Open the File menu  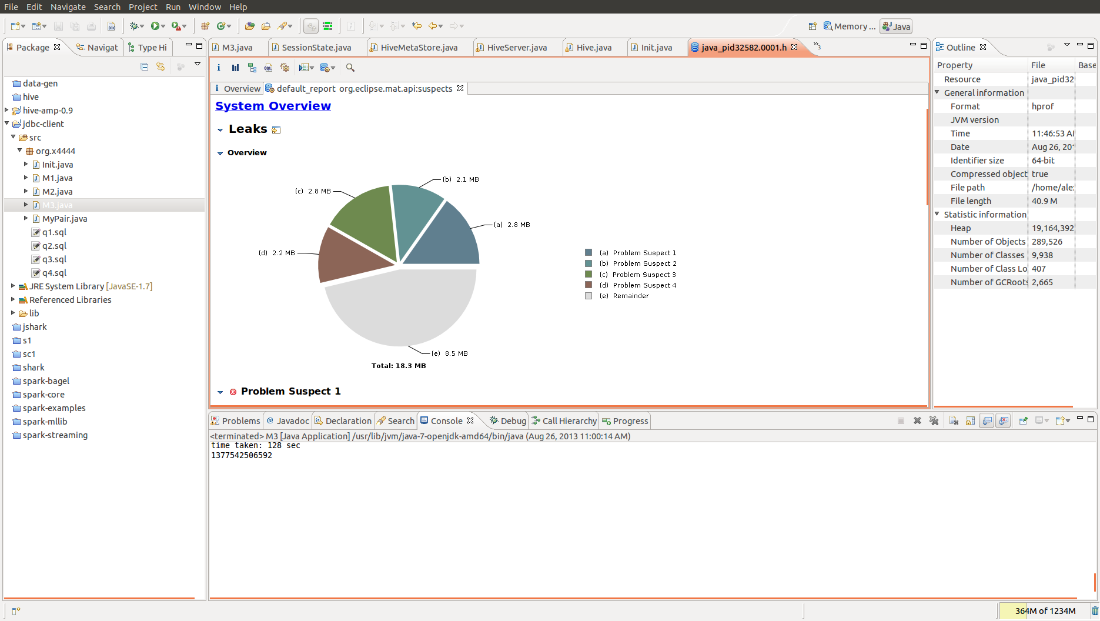11,6
